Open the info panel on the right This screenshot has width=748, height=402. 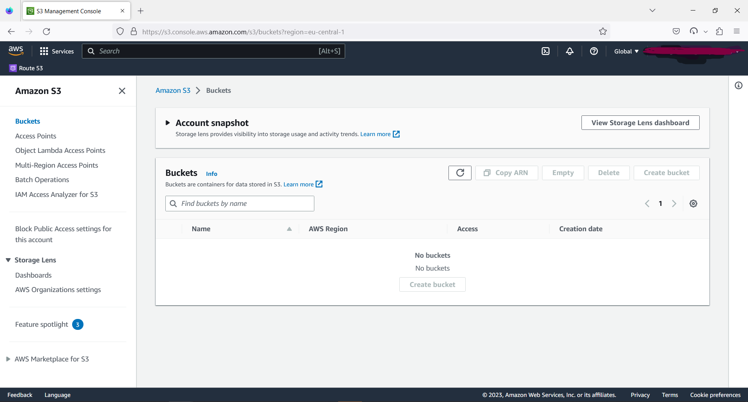pyautogui.click(x=738, y=85)
